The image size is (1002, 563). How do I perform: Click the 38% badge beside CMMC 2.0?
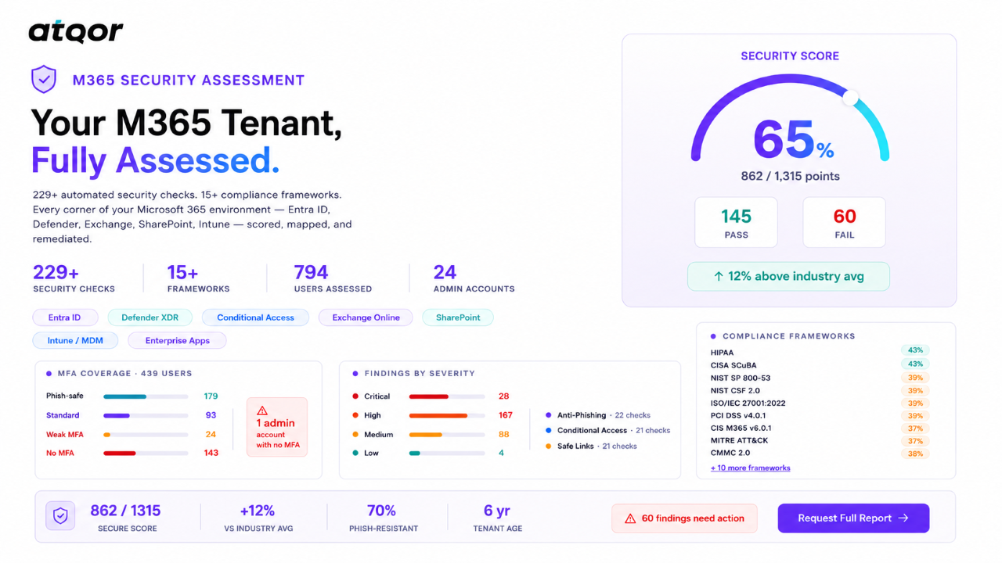click(x=915, y=454)
